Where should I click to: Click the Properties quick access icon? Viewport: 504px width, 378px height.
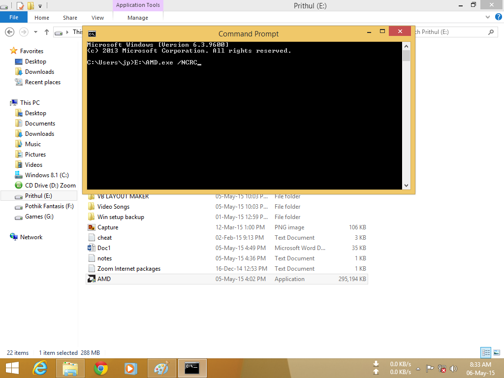pos(20,5)
